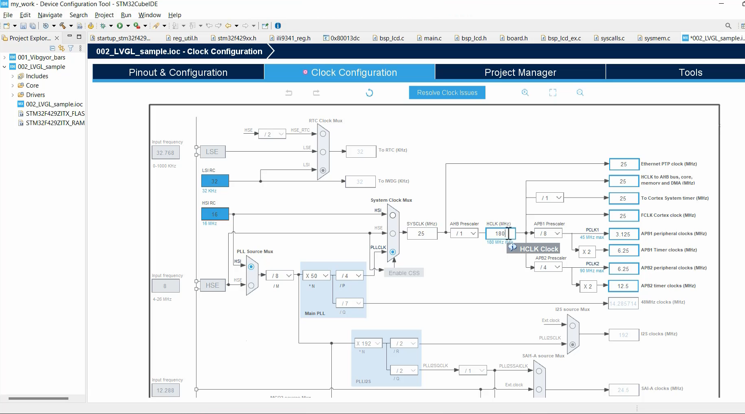
Task: Select LSE in RTC Clock Mux
Action: tap(323, 152)
